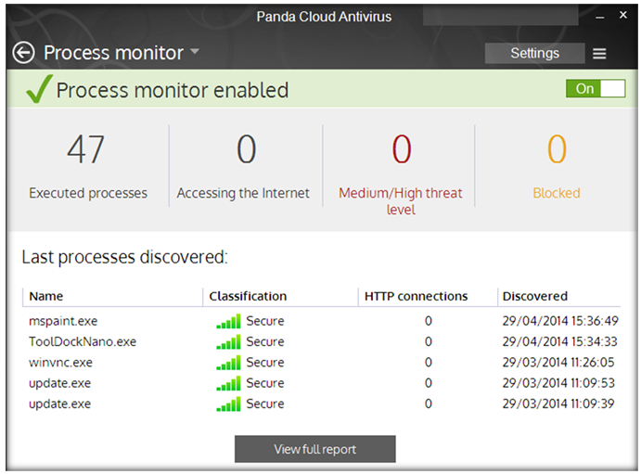Select the Medium/High threat level counter

[x=401, y=173]
